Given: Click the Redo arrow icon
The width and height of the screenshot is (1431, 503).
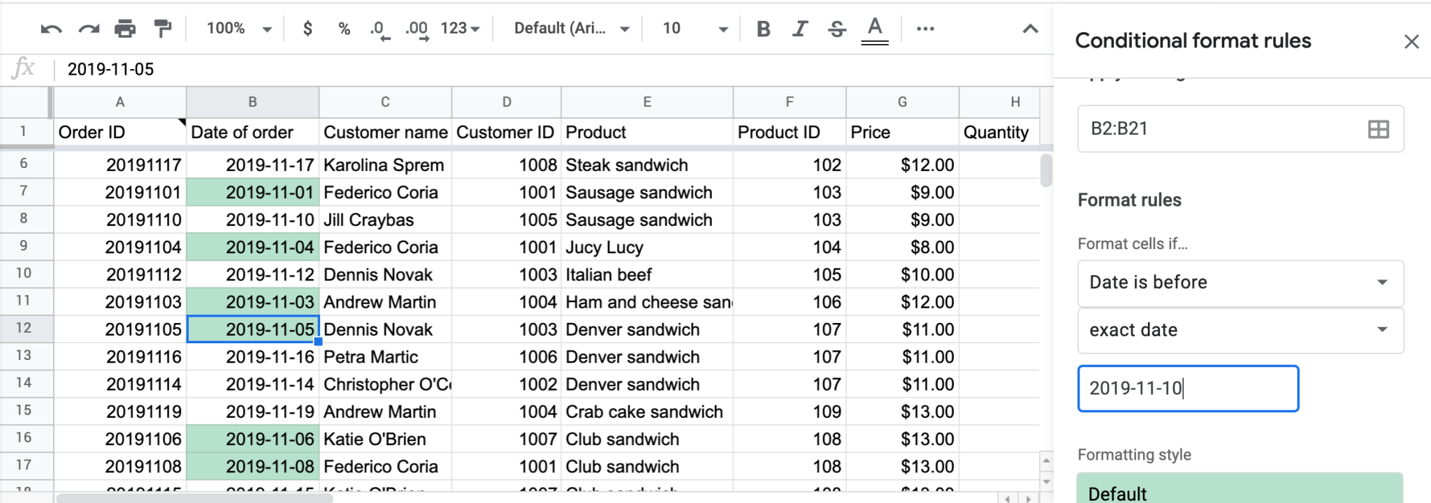Looking at the screenshot, I should click(88, 29).
